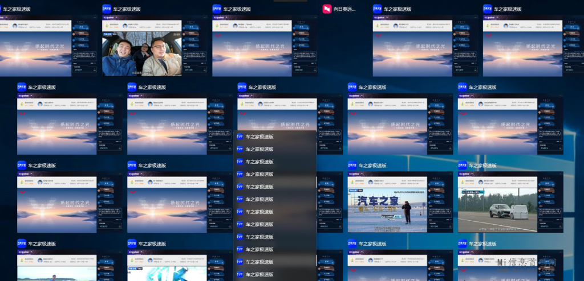
Task: Click the pink 向日葵远程 app icon
Action: coord(327,9)
